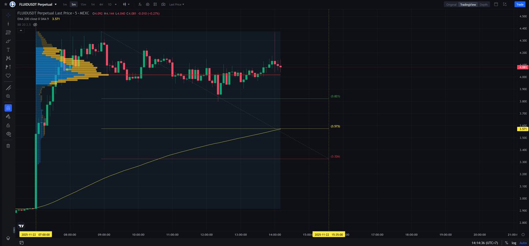Select the trend line drawing tool
Screen dimensions: 529x246
pyautogui.click(x=8, y=24)
